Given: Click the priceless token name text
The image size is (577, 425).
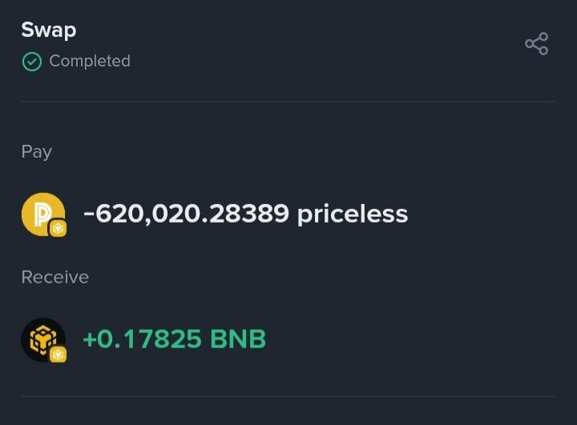Looking at the screenshot, I should (353, 214).
